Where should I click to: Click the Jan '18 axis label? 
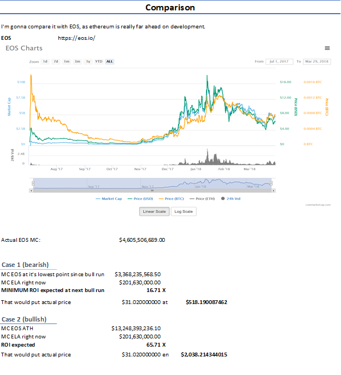point(196,169)
